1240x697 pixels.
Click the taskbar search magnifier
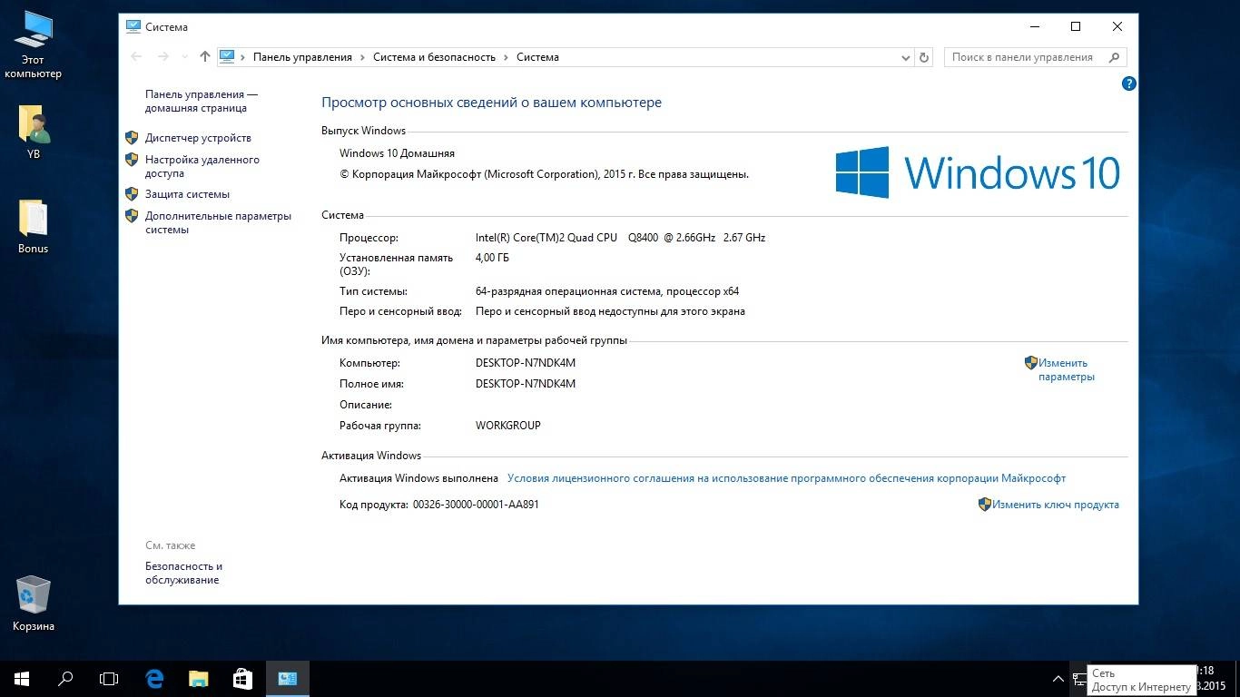click(x=65, y=678)
